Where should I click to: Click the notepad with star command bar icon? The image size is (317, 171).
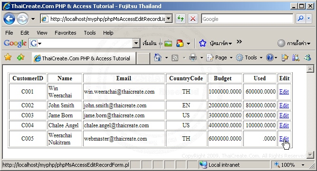pos(285,58)
